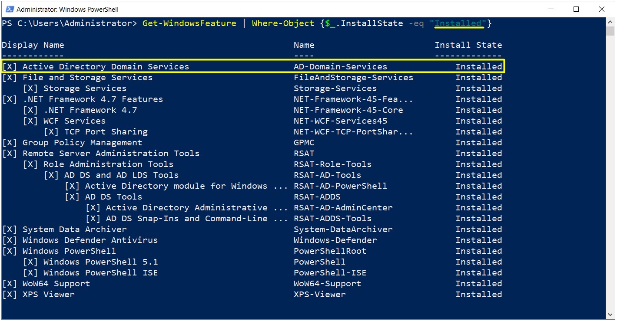Click AD DS Snap-Ins and Command-Line text
The width and height of the screenshot is (617, 321).
point(187,219)
